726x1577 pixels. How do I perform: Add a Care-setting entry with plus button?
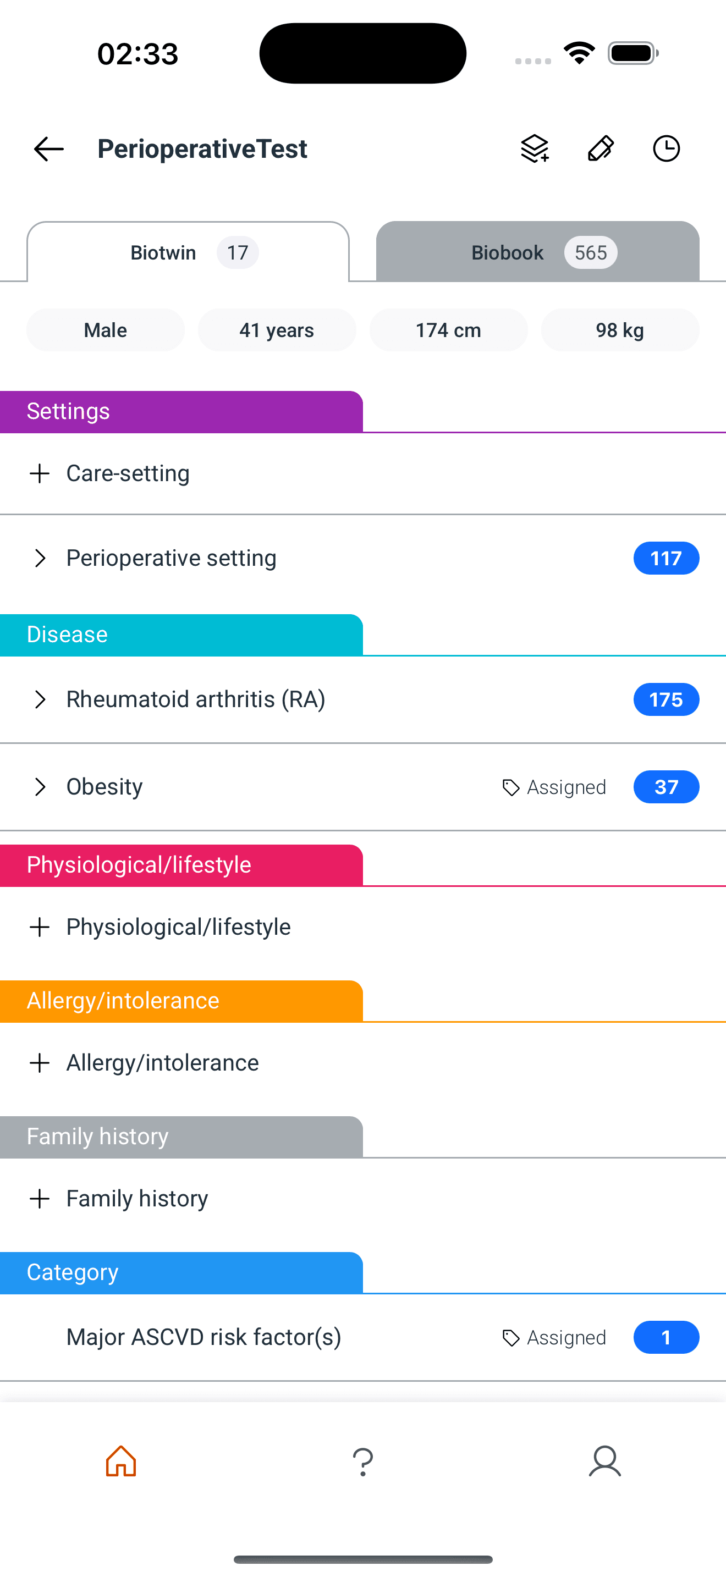point(40,473)
